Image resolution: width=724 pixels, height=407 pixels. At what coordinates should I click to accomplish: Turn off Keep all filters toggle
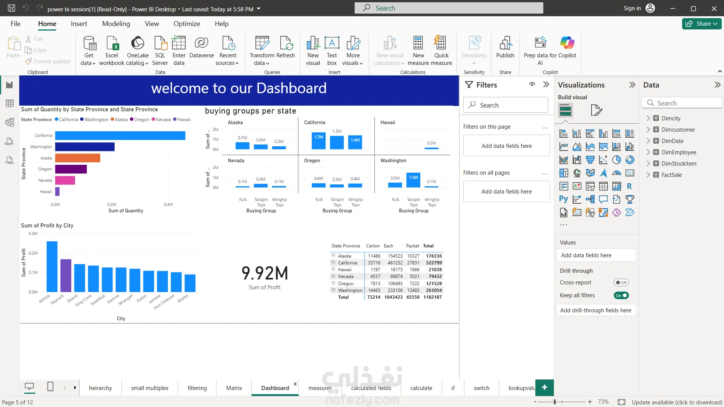621,295
